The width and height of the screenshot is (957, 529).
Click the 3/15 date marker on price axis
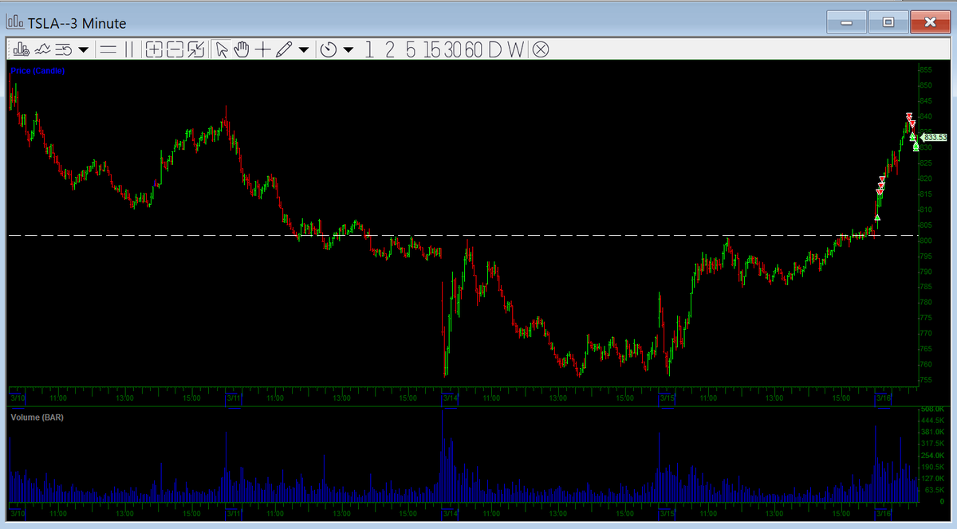[667, 397]
